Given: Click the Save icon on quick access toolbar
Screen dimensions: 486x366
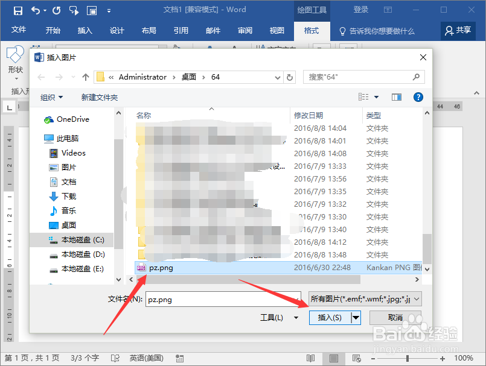Looking at the screenshot, I should click(17, 9).
